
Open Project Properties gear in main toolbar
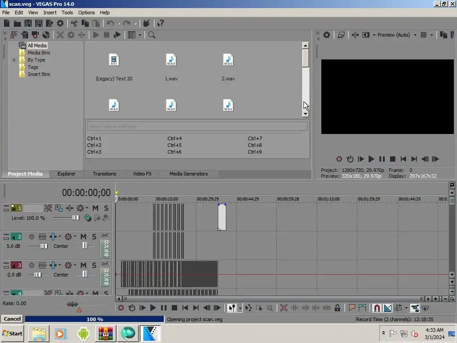(x=60, y=23)
